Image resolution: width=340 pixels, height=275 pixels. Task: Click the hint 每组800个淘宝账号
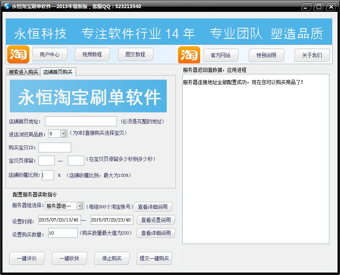tap(110, 207)
